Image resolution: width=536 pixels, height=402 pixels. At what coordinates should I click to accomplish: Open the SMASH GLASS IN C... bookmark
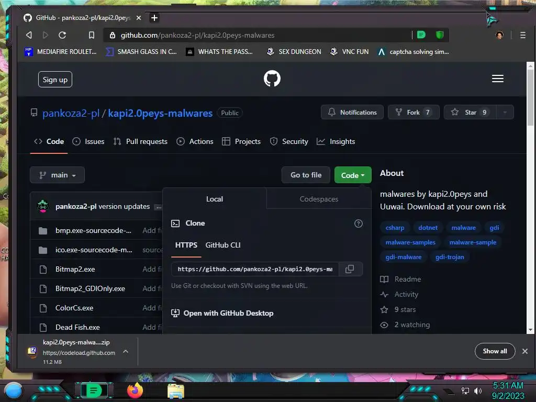(141, 52)
